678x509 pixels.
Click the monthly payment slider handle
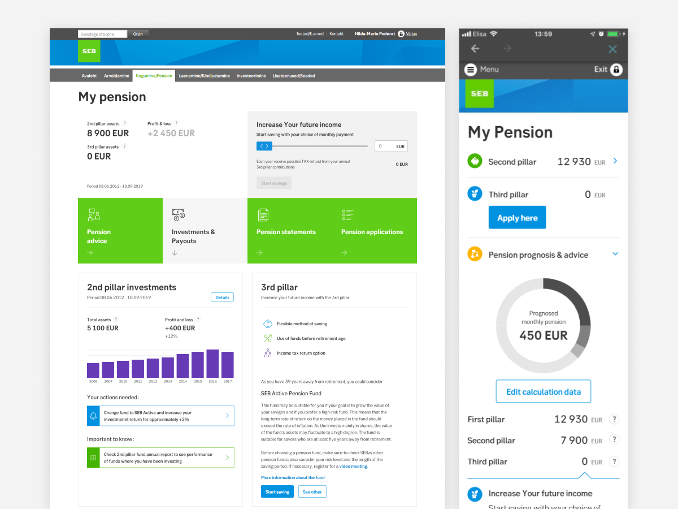click(264, 146)
